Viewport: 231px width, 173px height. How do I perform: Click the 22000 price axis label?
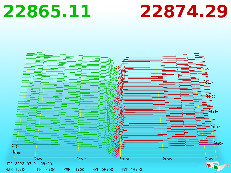82,159
